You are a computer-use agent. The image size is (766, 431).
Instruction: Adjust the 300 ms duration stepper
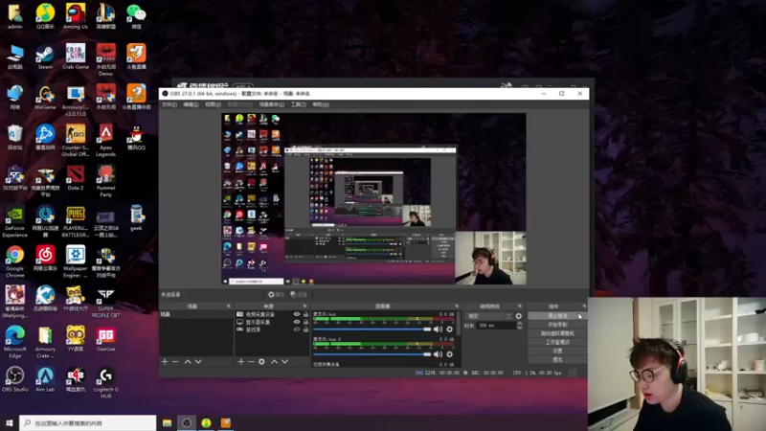click(519, 326)
